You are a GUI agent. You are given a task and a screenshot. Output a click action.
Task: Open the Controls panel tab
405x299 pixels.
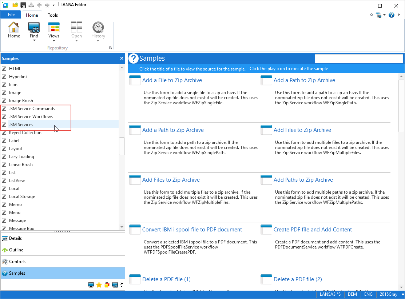(x=63, y=262)
